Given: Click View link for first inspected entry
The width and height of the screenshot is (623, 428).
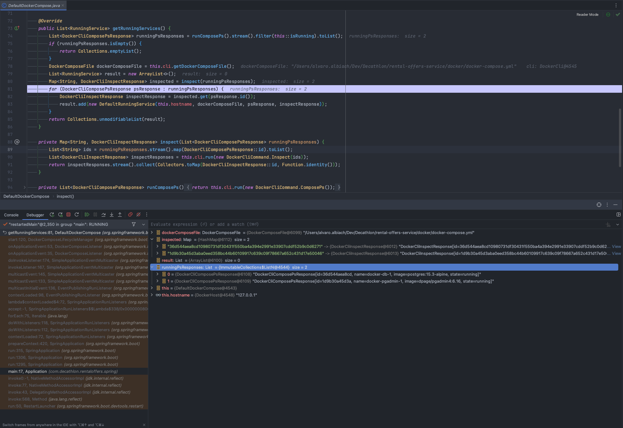Looking at the screenshot, I should click(x=616, y=246).
